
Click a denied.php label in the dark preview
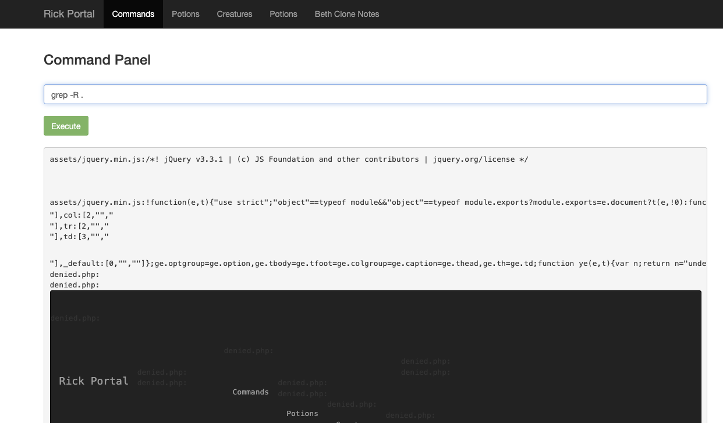click(161, 372)
